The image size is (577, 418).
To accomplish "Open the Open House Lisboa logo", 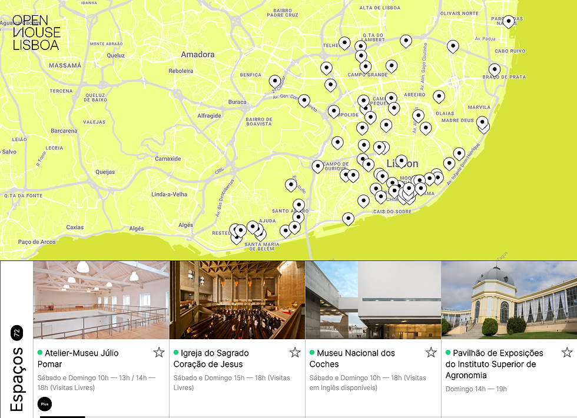I will click(x=36, y=33).
